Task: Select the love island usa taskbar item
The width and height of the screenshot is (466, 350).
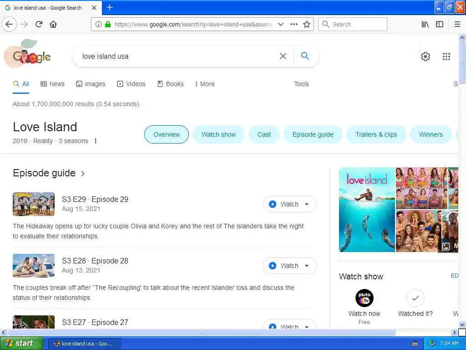Action: (x=84, y=344)
